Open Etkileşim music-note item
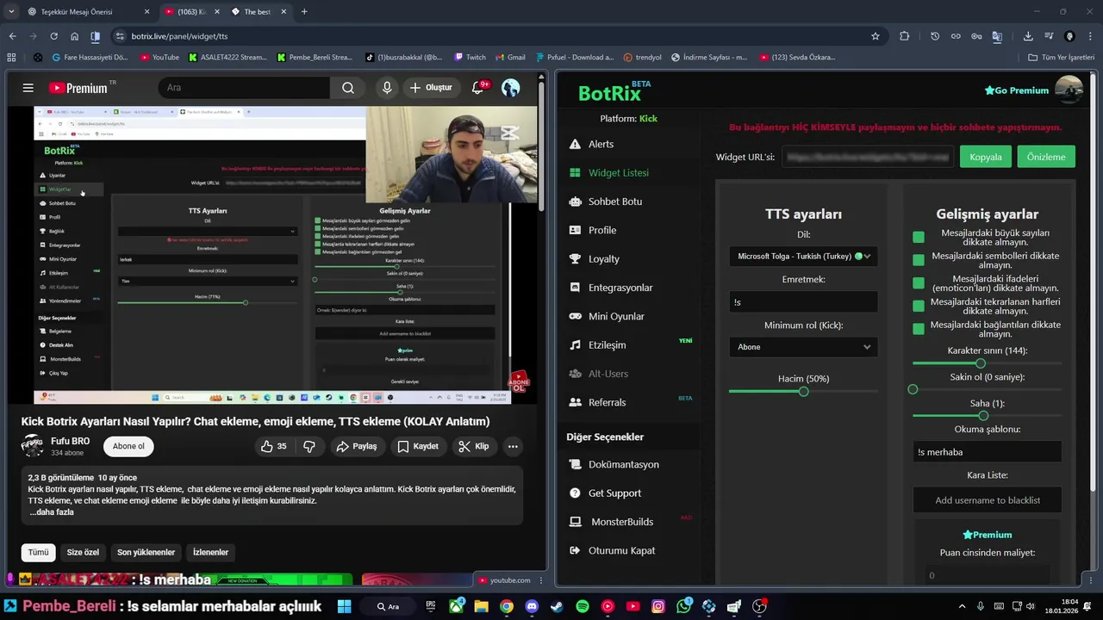The image size is (1103, 620). [607, 344]
